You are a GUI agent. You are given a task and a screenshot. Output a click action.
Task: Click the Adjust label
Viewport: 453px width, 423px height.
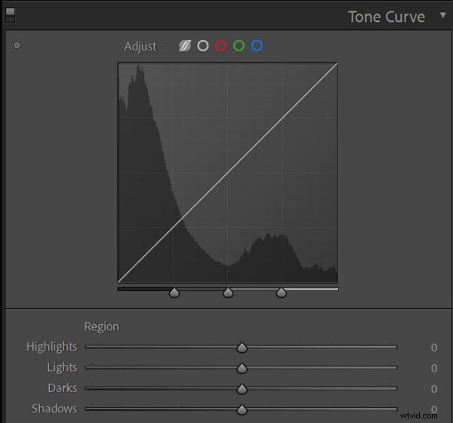tap(143, 47)
